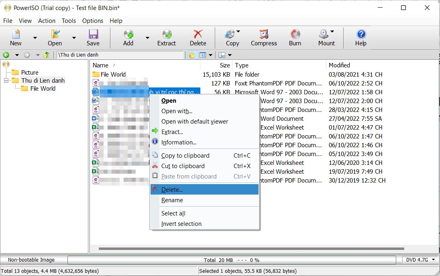The image size is (440, 276).
Task: Click the horizontal scrollbar of file list
Action: click(251, 248)
